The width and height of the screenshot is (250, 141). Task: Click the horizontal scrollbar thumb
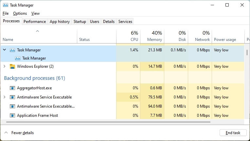(108, 122)
